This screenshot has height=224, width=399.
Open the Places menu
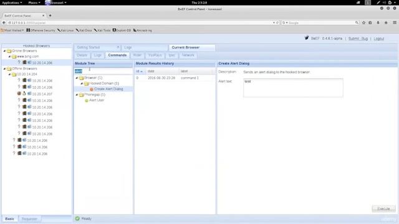[34, 2]
